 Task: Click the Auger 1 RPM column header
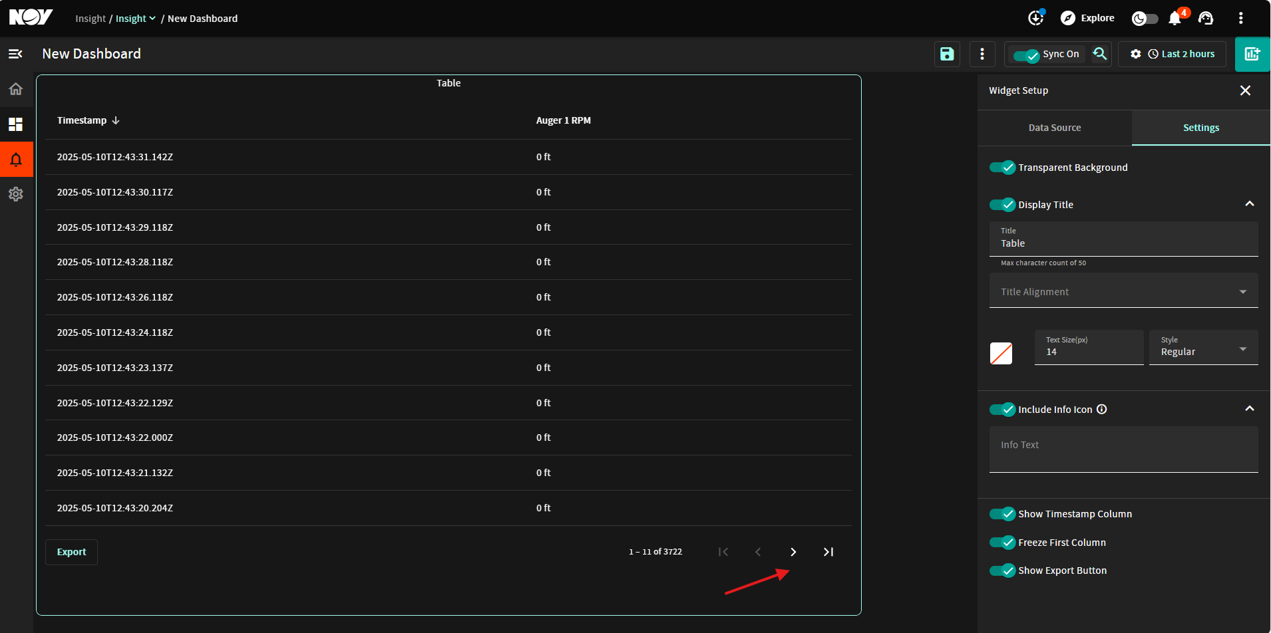click(x=564, y=120)
